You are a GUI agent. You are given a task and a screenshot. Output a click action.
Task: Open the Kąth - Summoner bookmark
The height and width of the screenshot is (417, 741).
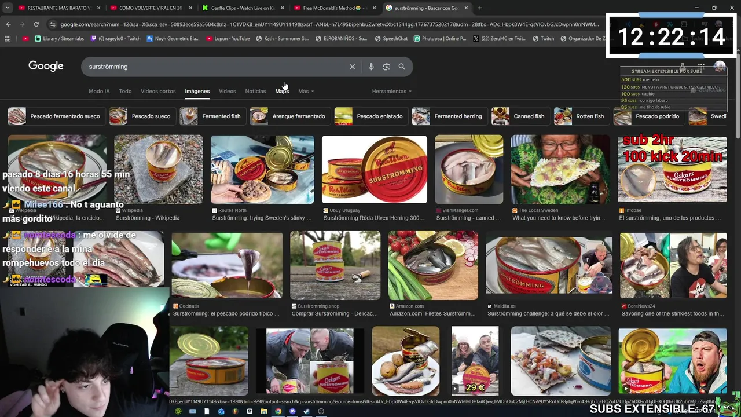(281, 39)
